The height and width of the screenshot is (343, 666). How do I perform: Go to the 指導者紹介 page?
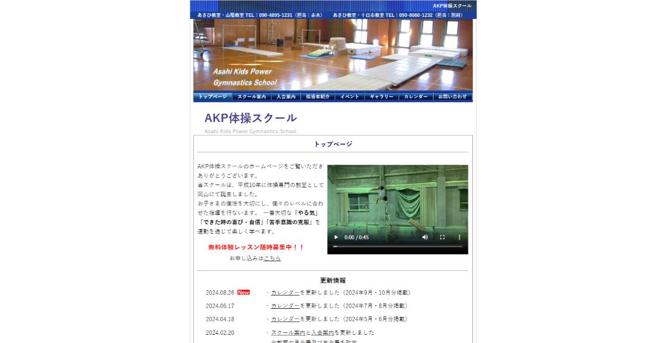(317, 96)
